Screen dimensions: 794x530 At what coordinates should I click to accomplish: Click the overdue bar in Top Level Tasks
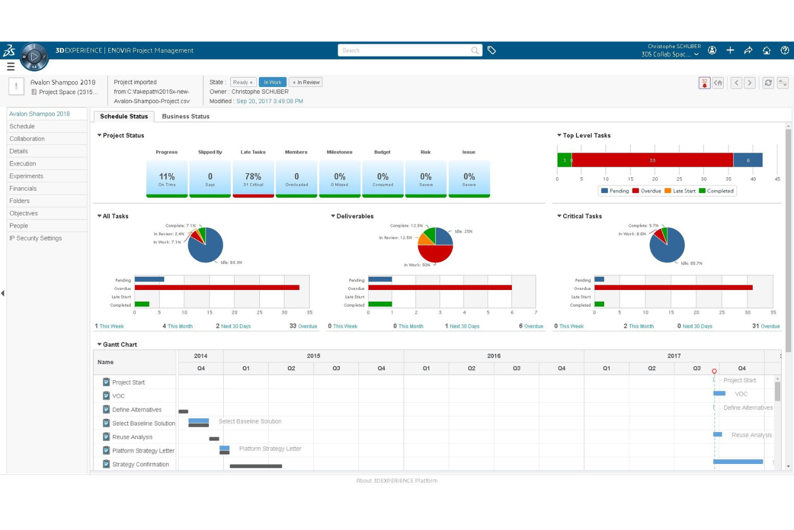click(652, 160)
